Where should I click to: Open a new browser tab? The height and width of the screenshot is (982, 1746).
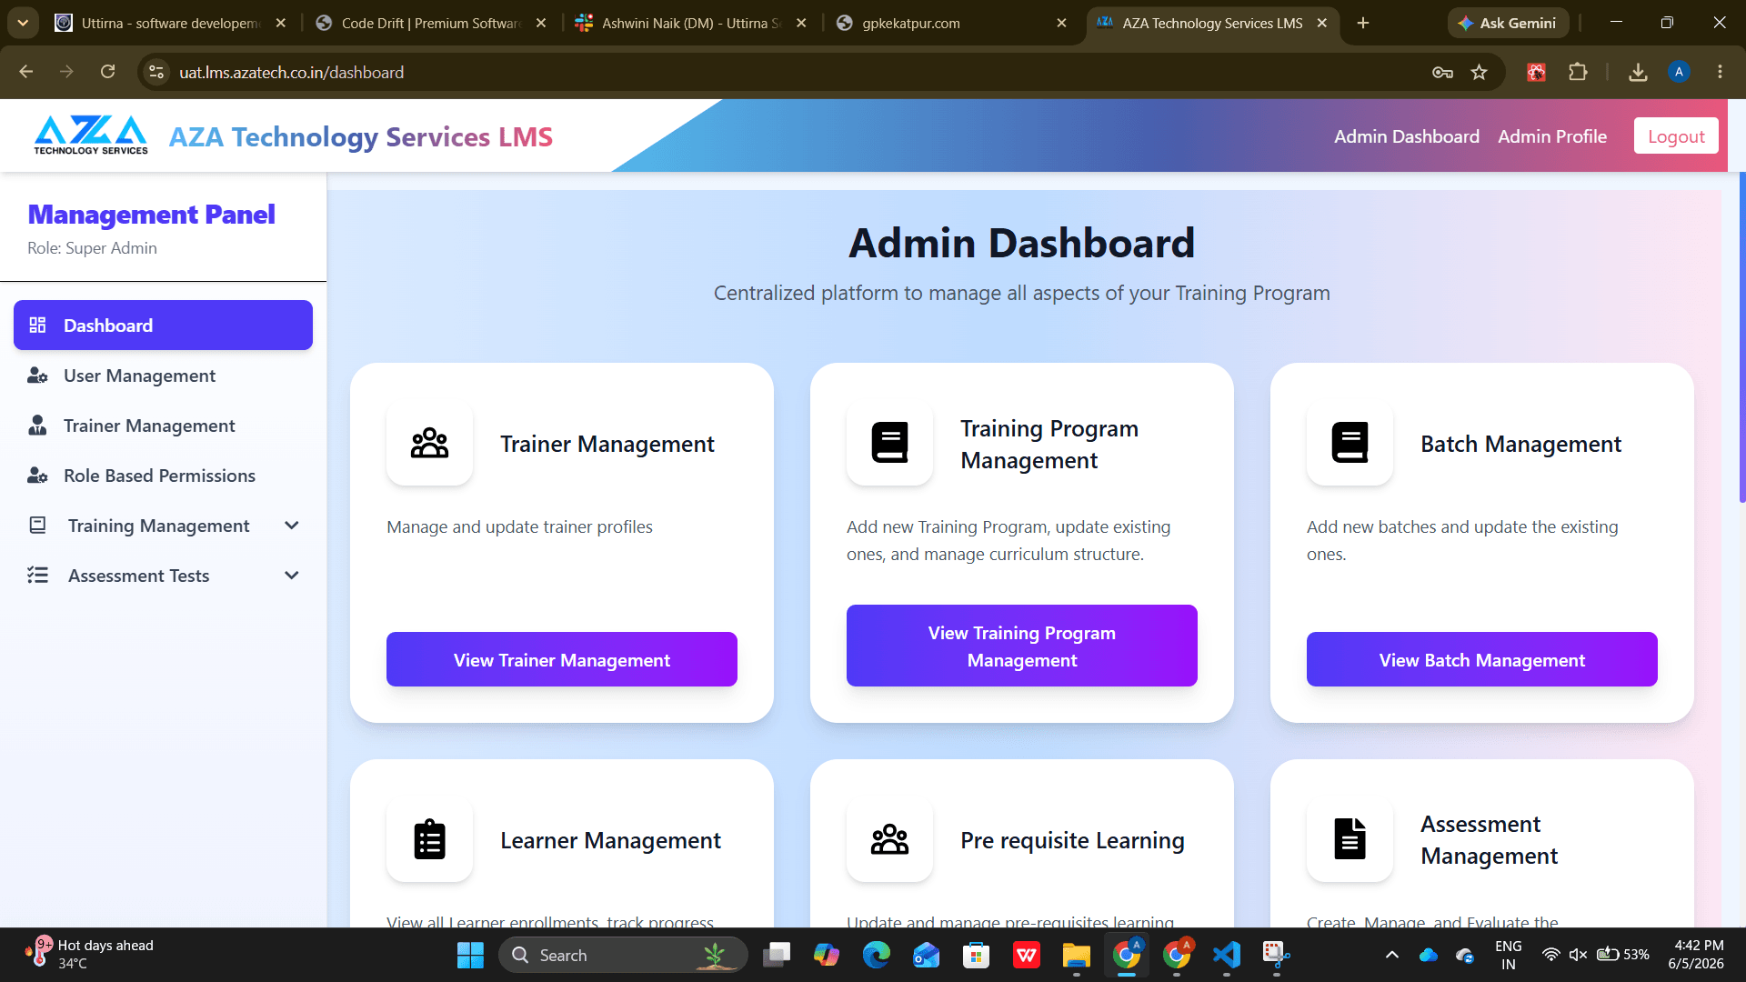click(1362, 23)
